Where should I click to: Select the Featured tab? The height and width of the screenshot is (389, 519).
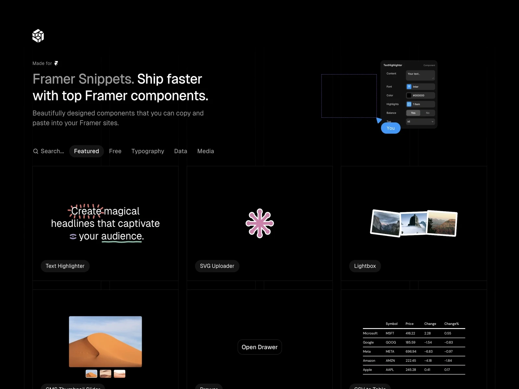(x=87, y=151)
